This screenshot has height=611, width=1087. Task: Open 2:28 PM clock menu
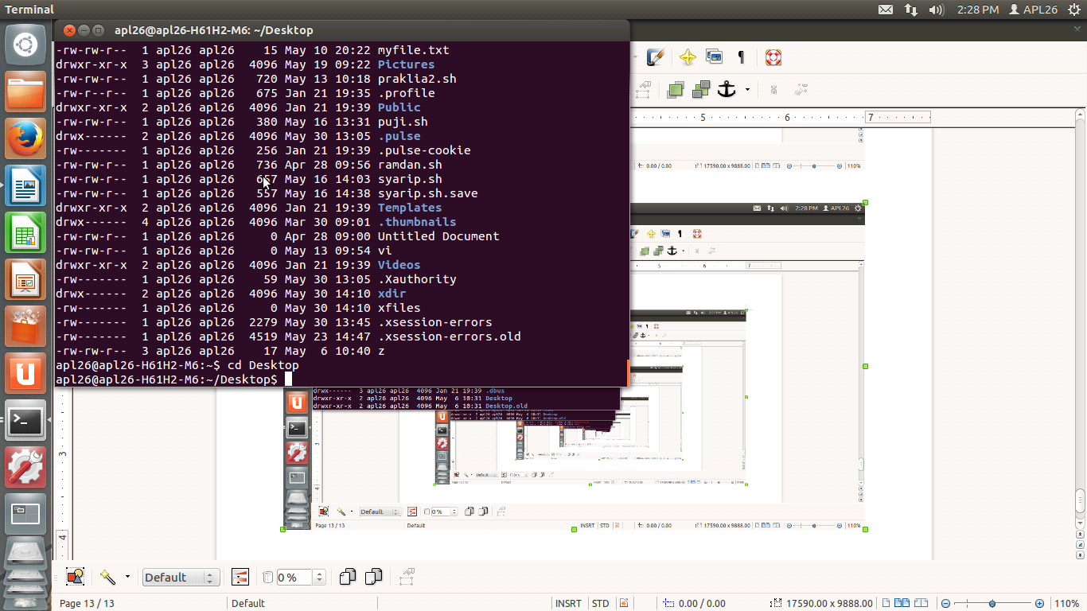978,10
